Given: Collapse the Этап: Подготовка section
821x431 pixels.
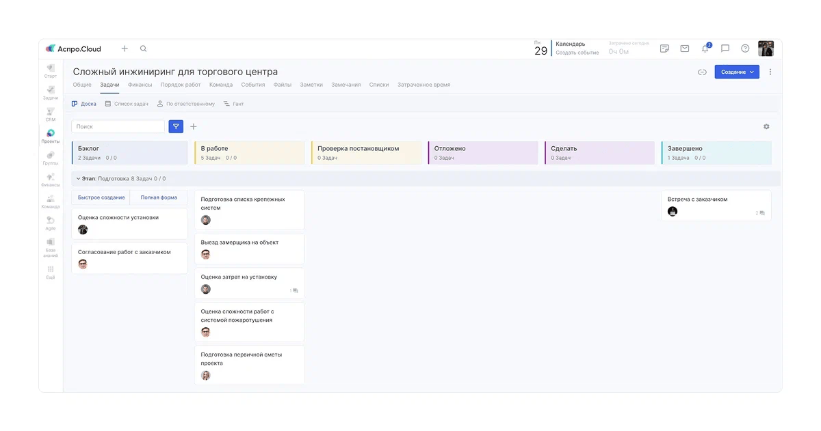Looking at the screenshot, I should [x=78, y=179].
